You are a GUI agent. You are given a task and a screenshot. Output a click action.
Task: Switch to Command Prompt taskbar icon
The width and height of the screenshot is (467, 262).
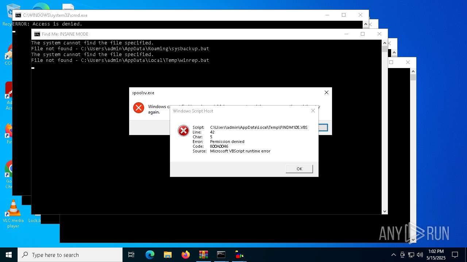[221, 255]
